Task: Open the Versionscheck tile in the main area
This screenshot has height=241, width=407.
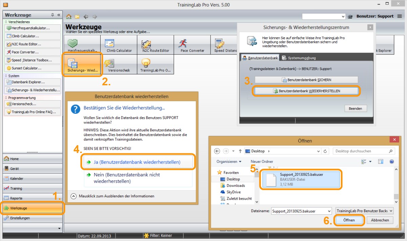Action: (x=119, y=64)
